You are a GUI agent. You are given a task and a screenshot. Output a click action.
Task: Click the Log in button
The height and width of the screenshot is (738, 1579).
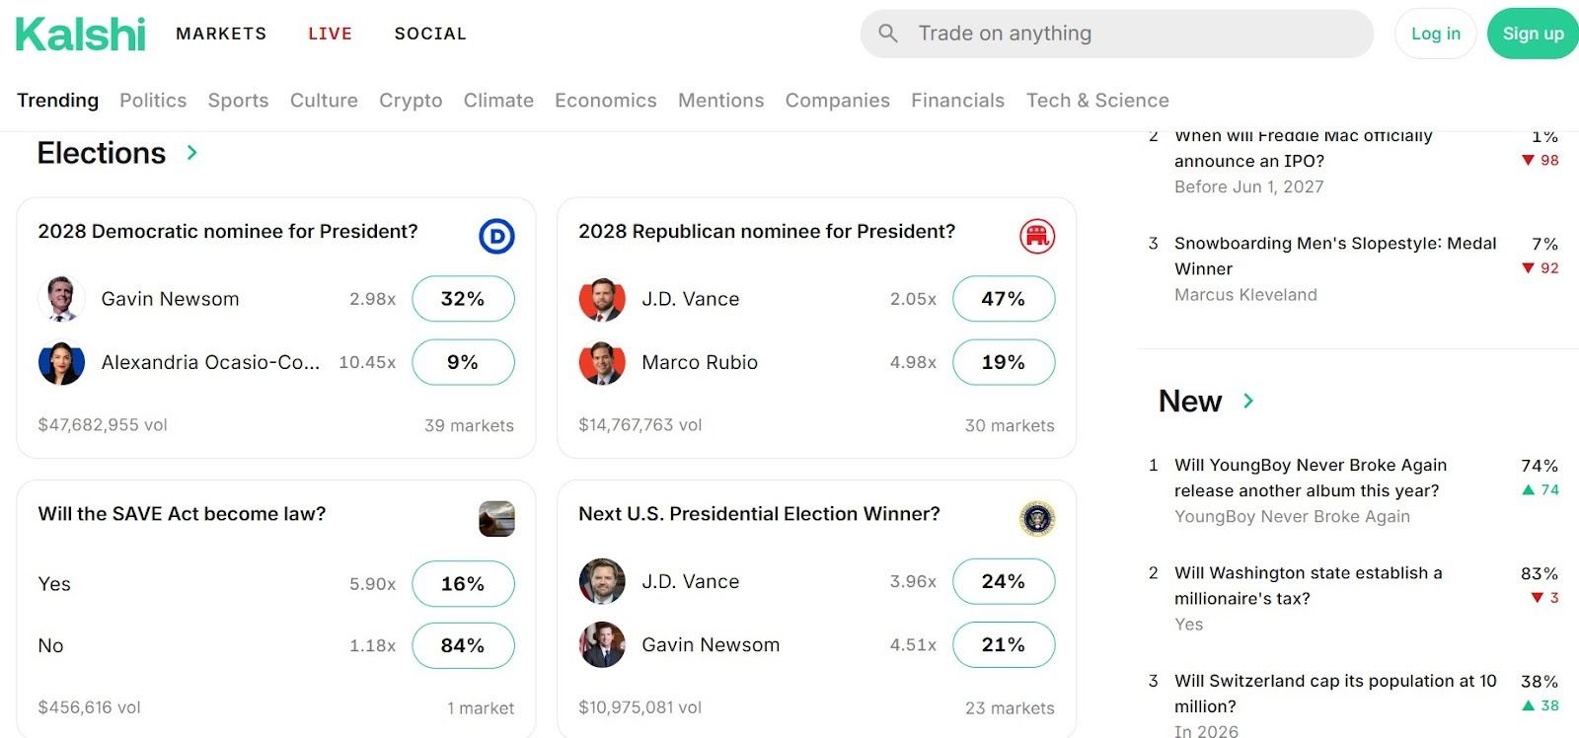(x=1435, y=34)
